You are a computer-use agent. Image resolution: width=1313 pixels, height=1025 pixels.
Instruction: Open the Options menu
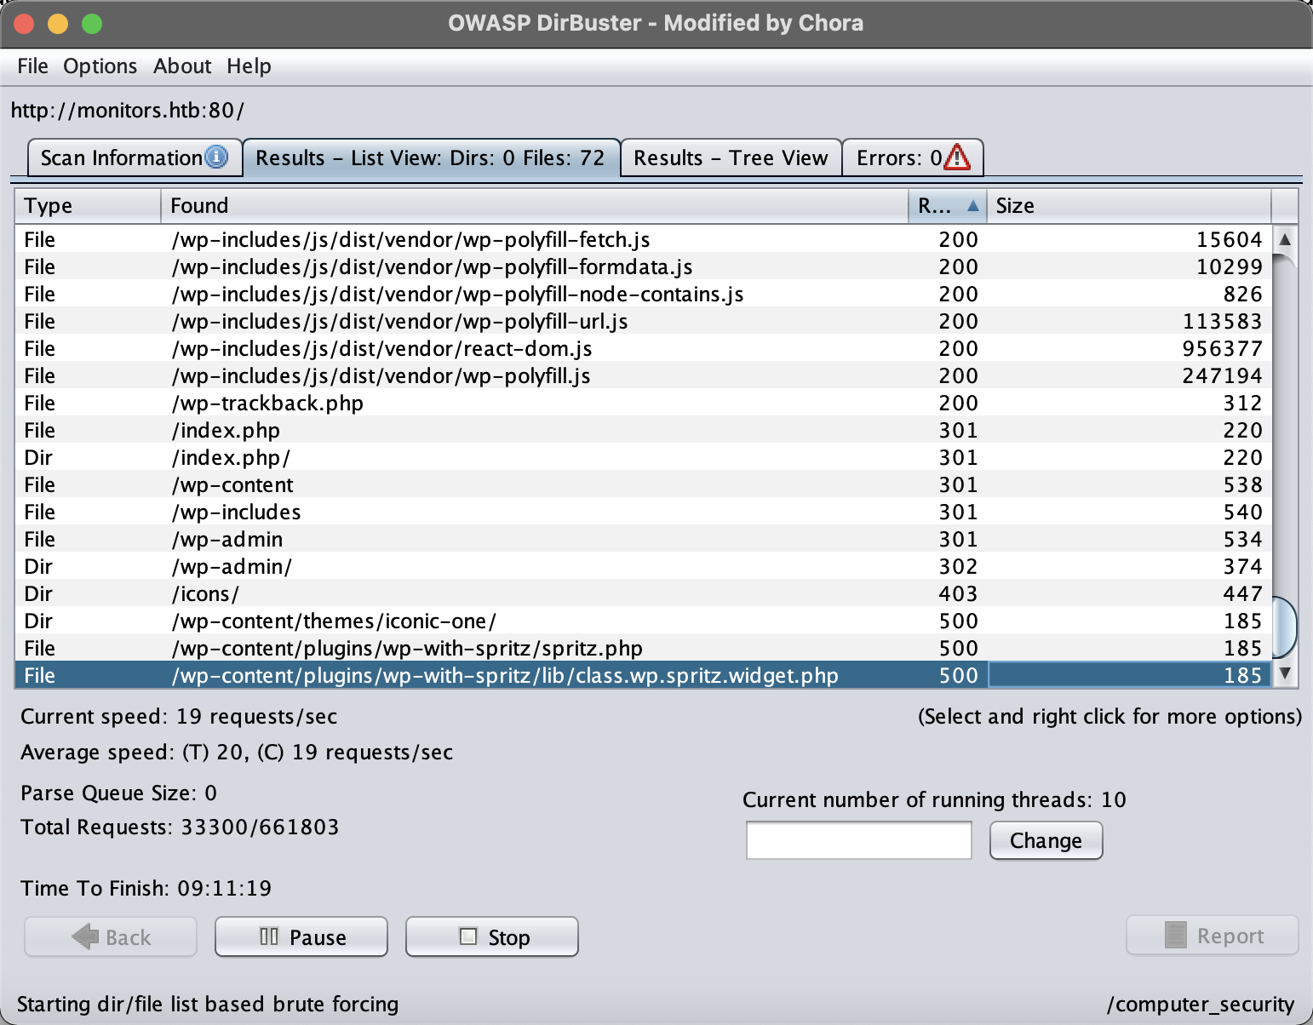[100, 66]
